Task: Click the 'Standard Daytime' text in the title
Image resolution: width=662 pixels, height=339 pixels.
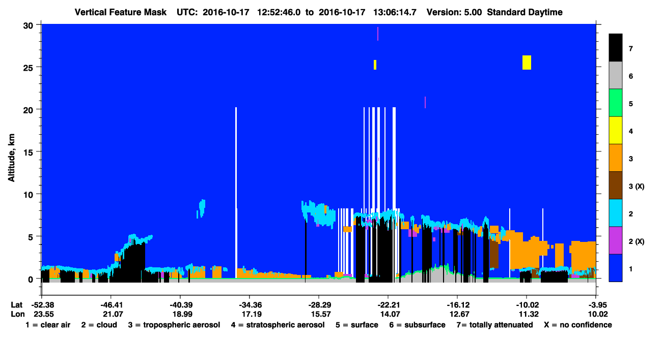Action: [x=525, y=12]
